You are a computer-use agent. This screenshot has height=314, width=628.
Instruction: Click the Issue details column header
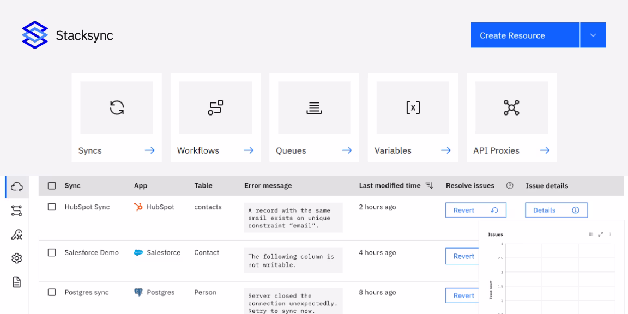coord(547,186)
